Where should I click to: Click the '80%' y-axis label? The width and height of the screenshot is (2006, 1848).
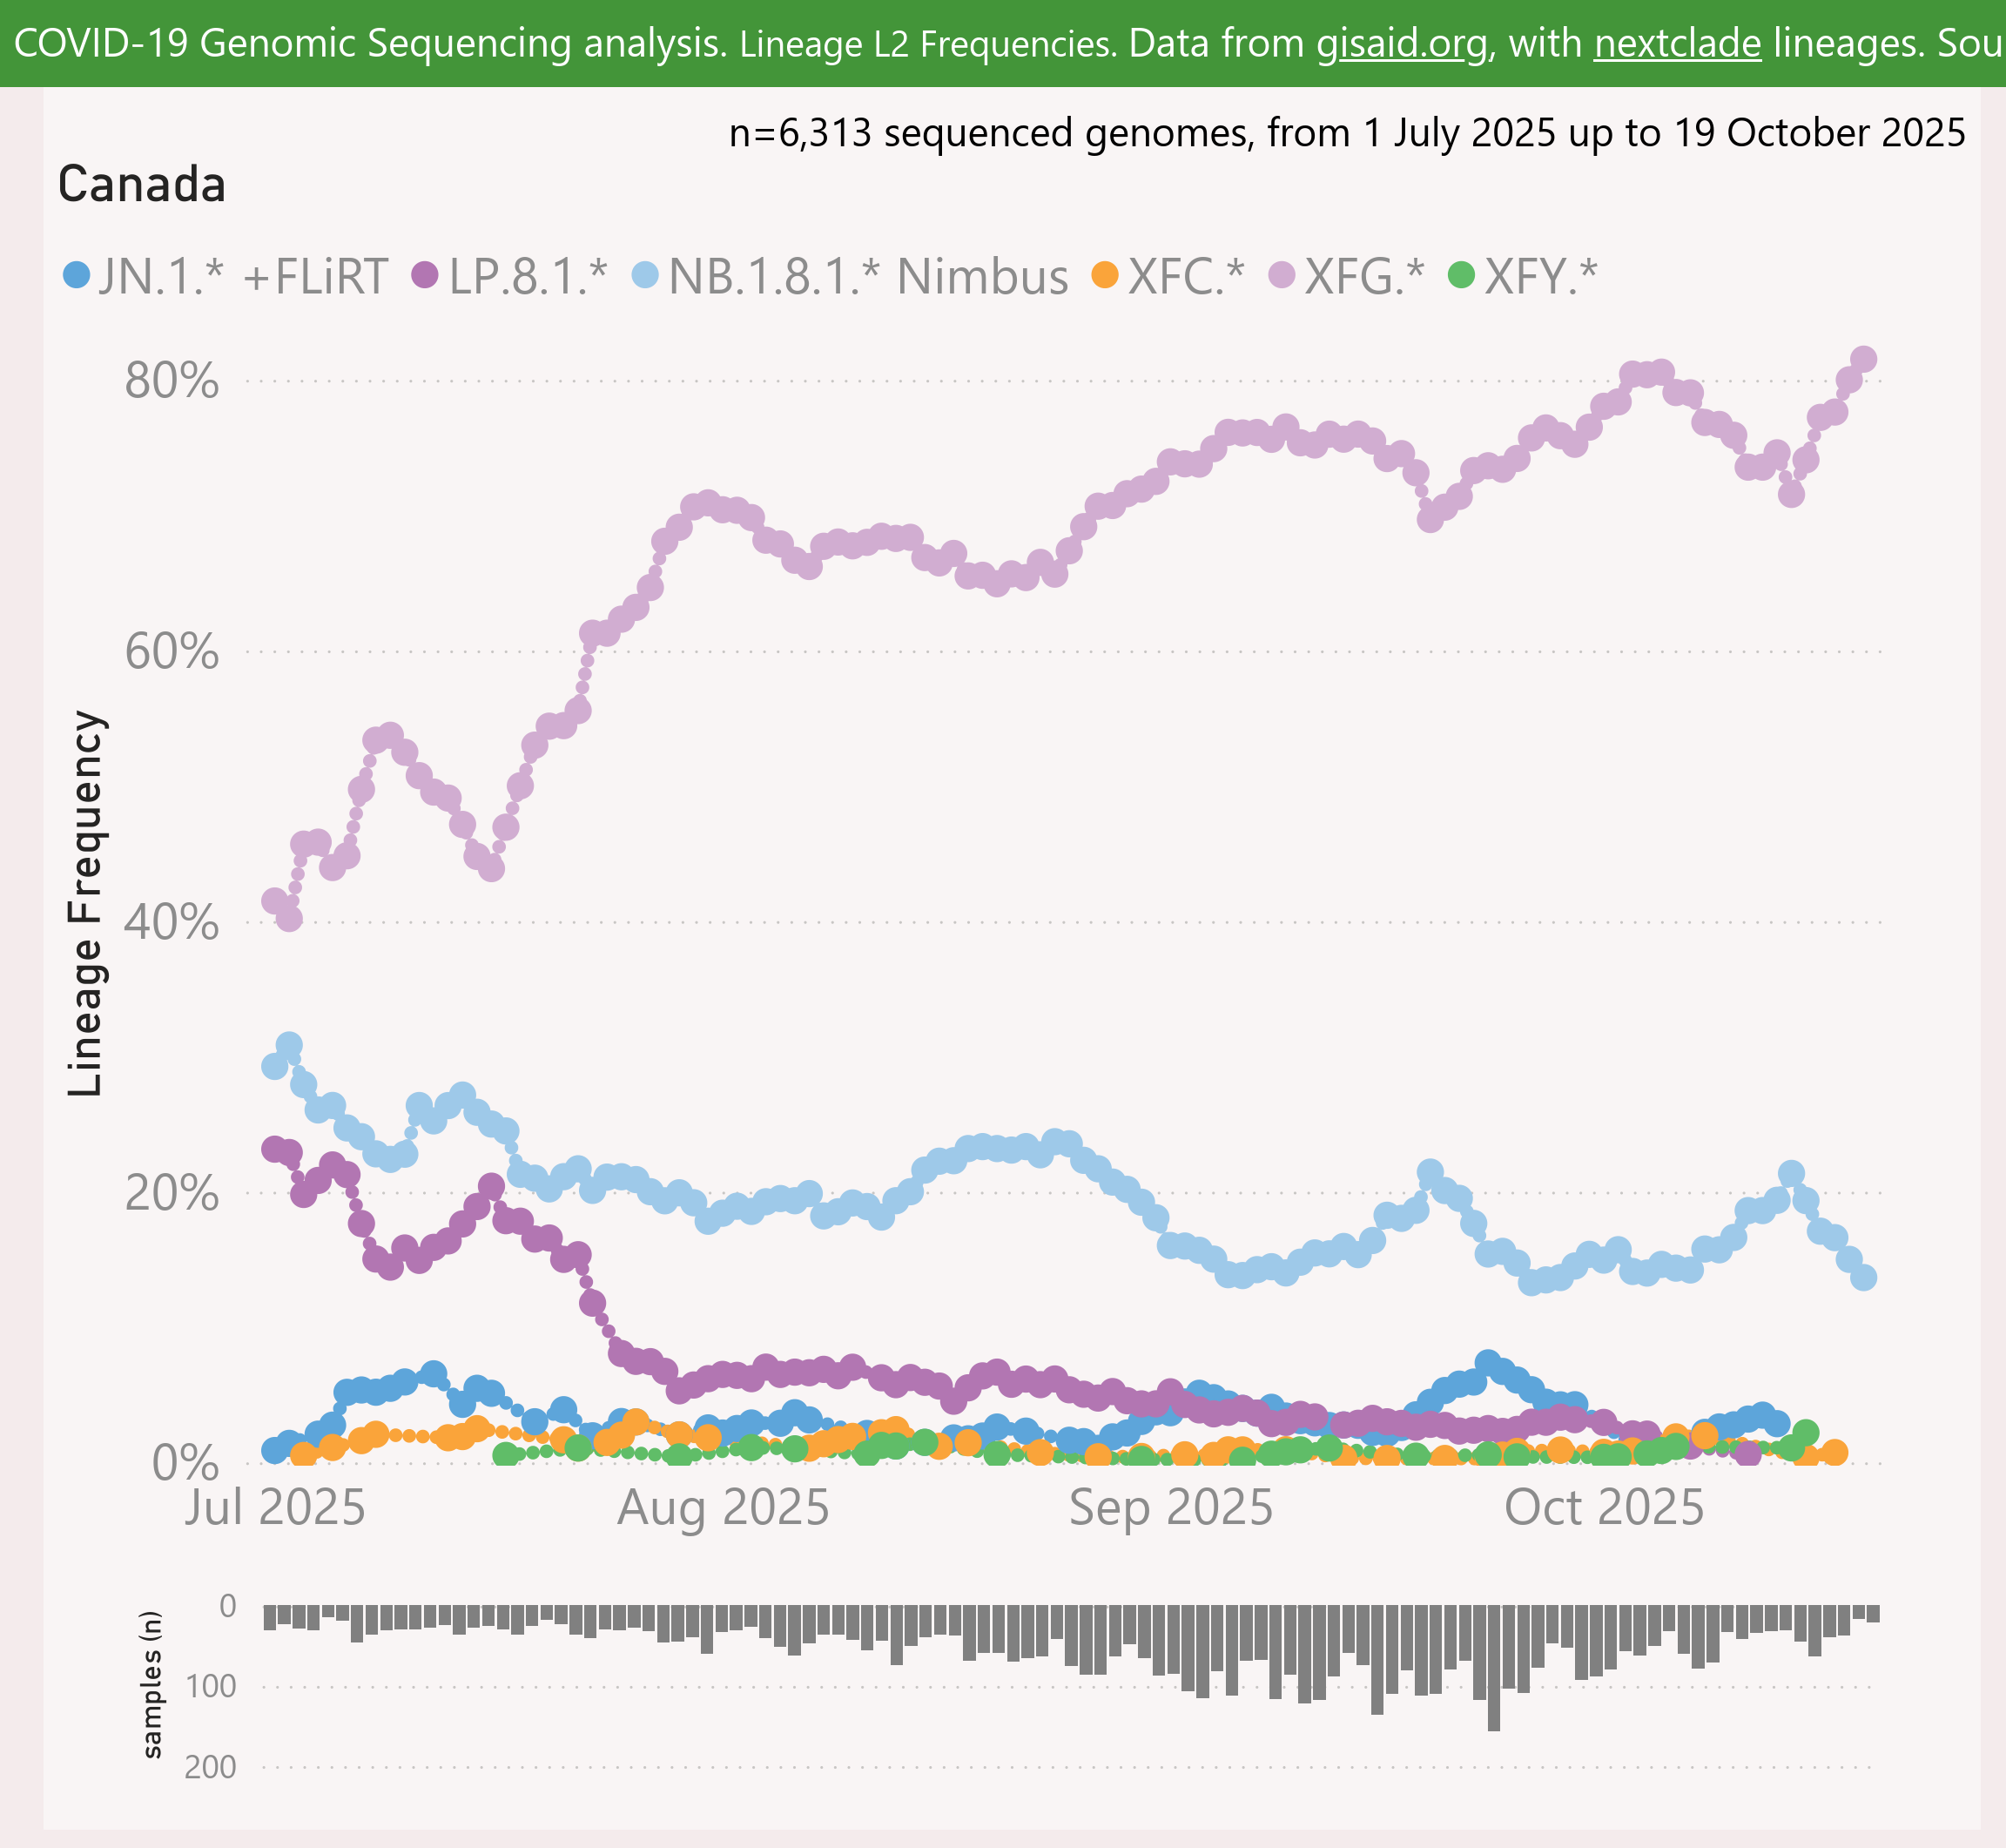(x=172, y=381)
